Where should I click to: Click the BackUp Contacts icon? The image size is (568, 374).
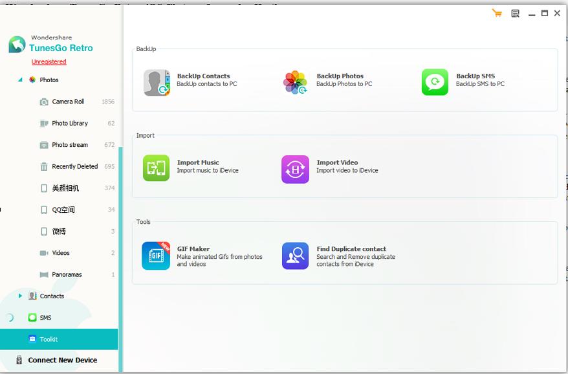tap(157, 83)
